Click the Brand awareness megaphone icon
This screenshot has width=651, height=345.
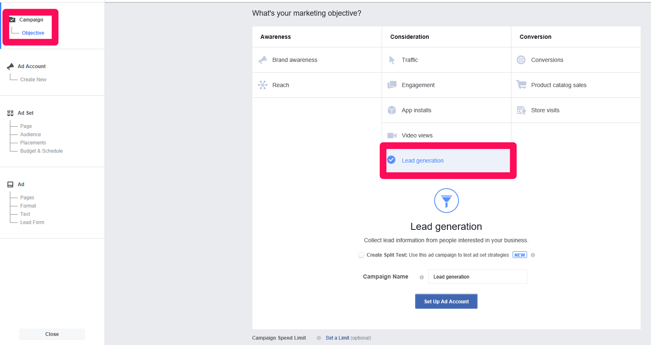coord(263,60)
